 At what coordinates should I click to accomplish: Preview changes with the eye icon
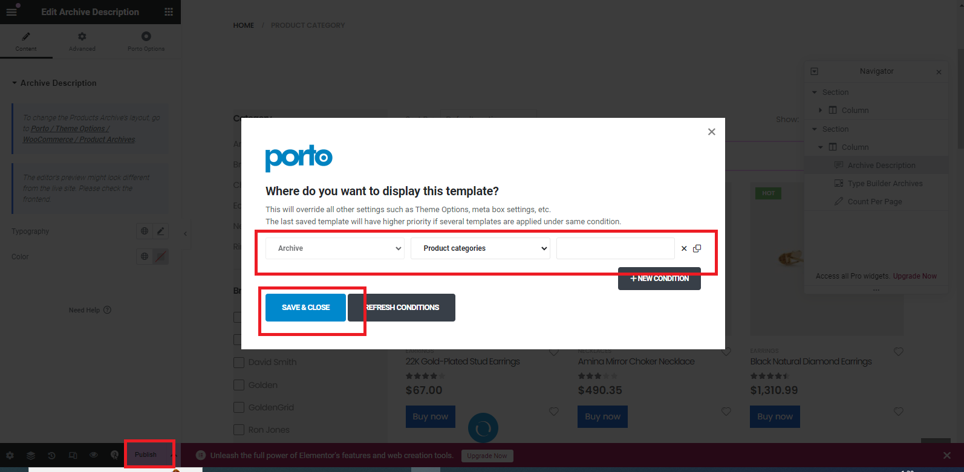(x=94, y=455)
